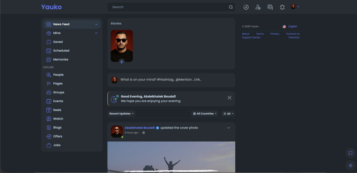The width and height of the screenshot is (357, 173).
Task: Click the create plus icon in header
Action: (246, 7)
